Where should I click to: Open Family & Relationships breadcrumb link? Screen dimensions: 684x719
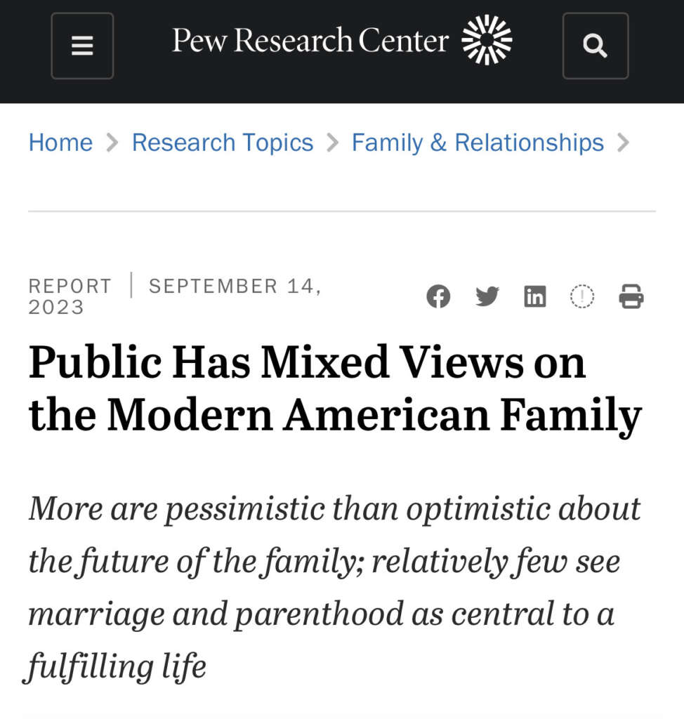point(478,143)
